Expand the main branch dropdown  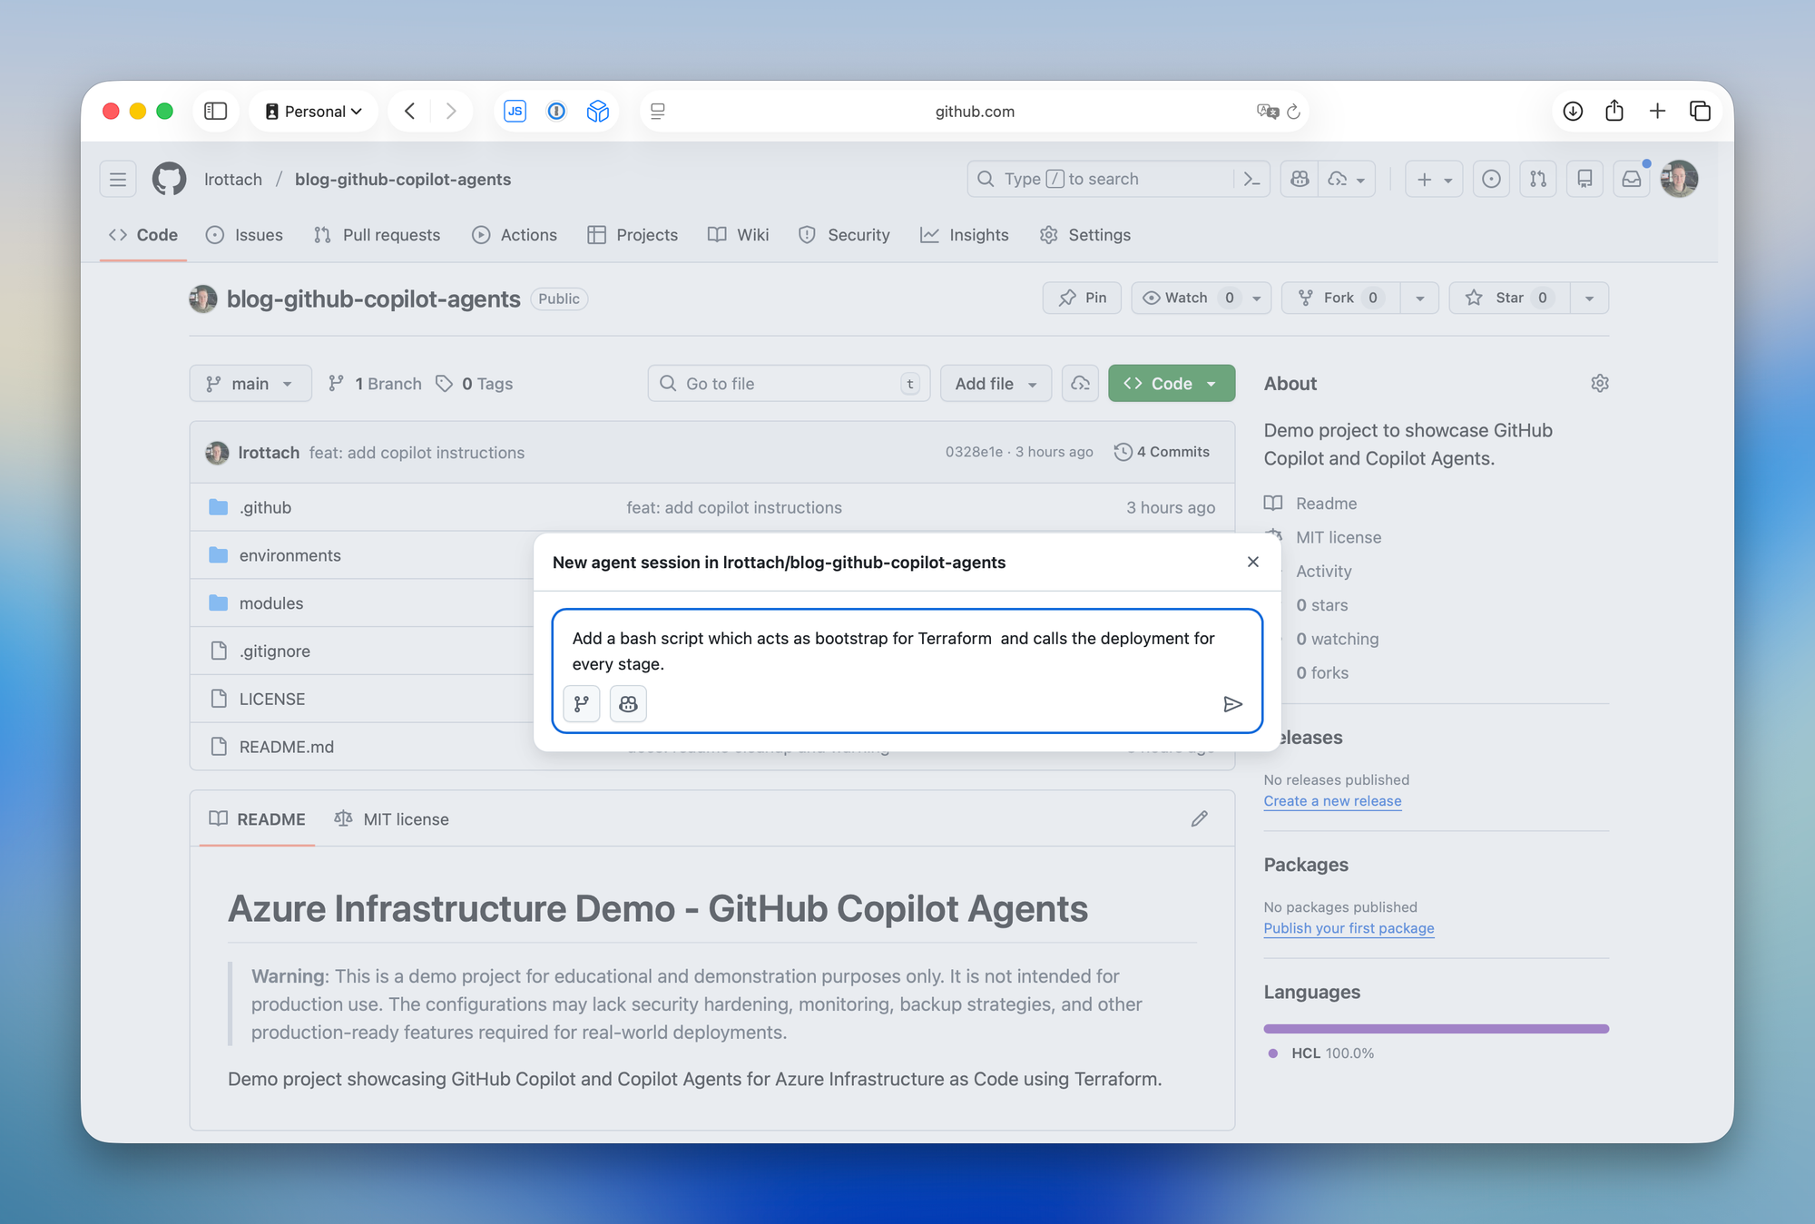[x=250, y=384]
